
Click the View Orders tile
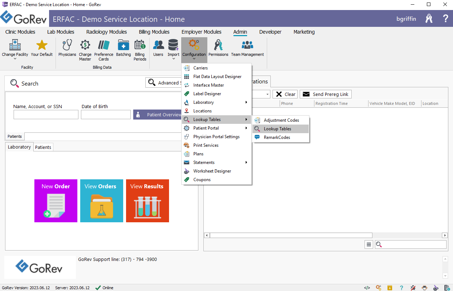click(102, 201)
